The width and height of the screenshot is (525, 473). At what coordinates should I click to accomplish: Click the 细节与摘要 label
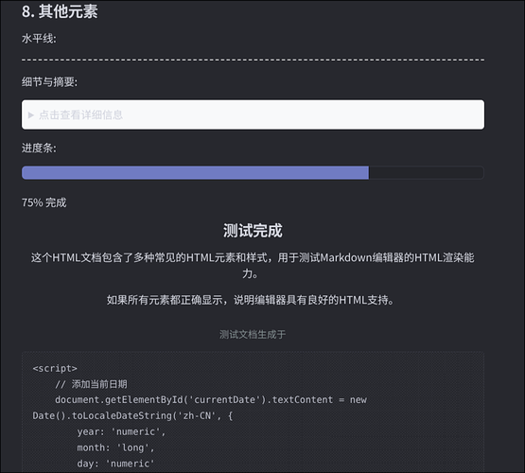pos(49,81)
